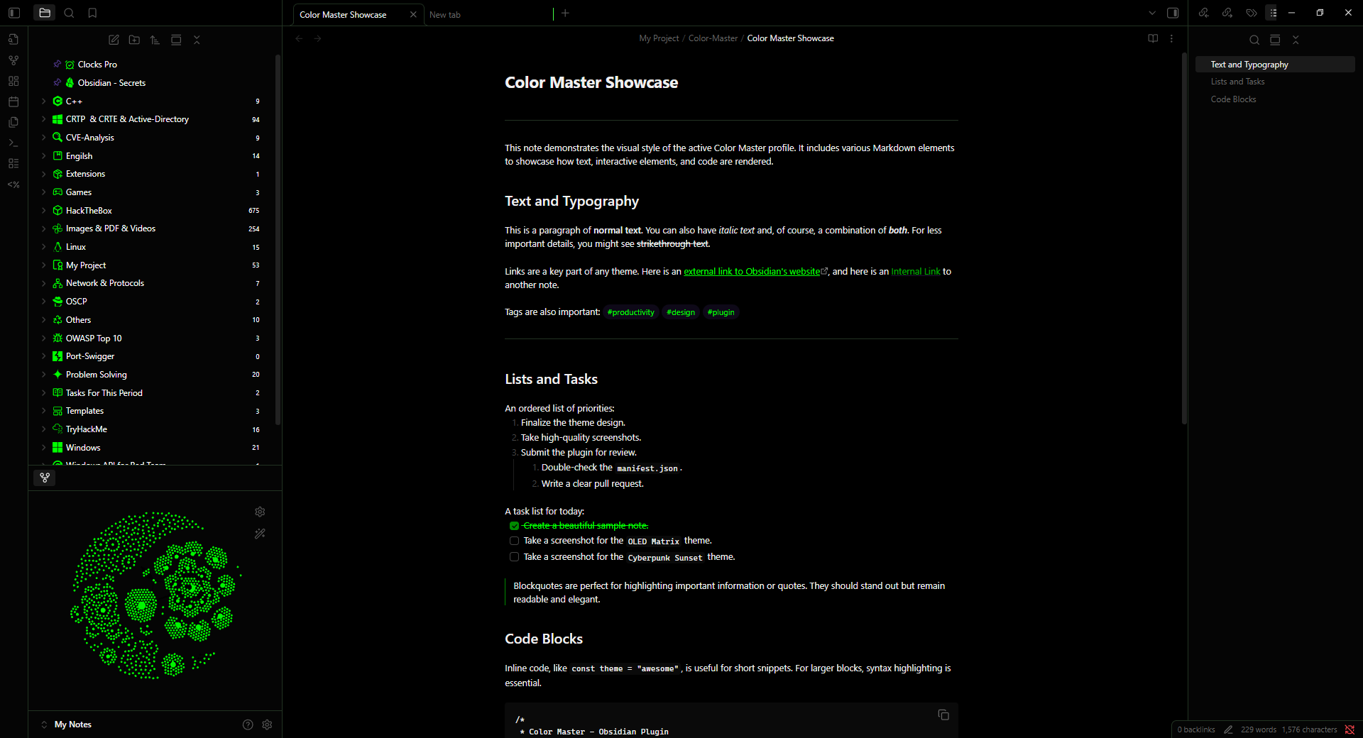The height and width of the screenshot is (738, 1363).
Task: Follow the Internal Link in note
Action: (915, 272)
